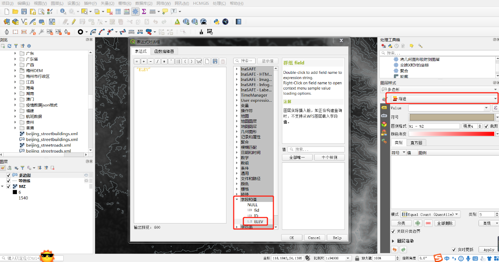
Task: Click the expression epsilon button beside Value
Action: tap(495, 108)
